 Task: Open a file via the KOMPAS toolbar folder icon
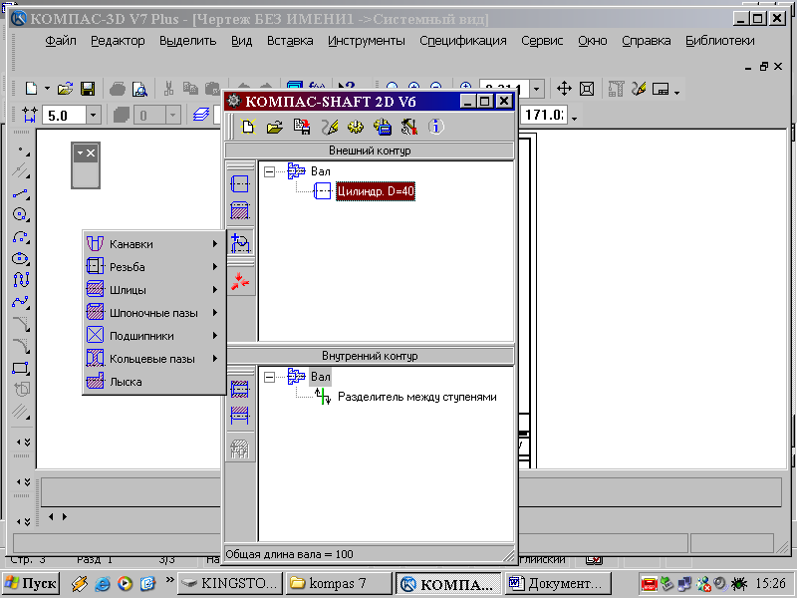click(65, 89)
